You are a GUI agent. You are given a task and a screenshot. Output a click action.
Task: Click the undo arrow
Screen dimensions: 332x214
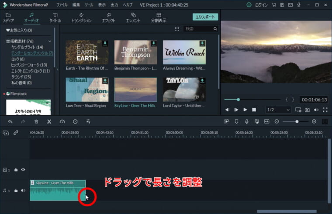point(10,121)
